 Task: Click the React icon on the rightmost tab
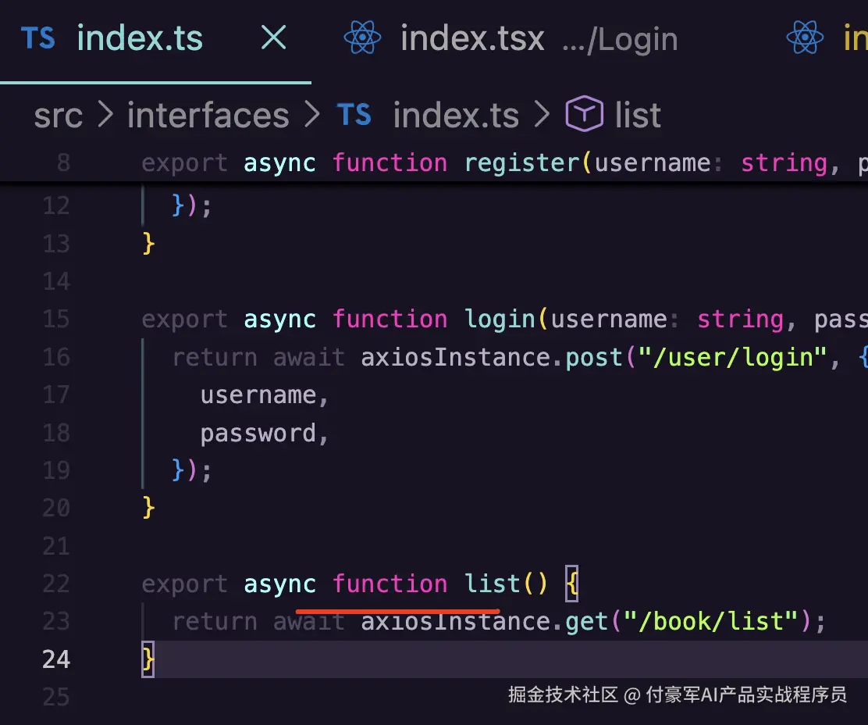pyautogui.click(x=805, y=37)
